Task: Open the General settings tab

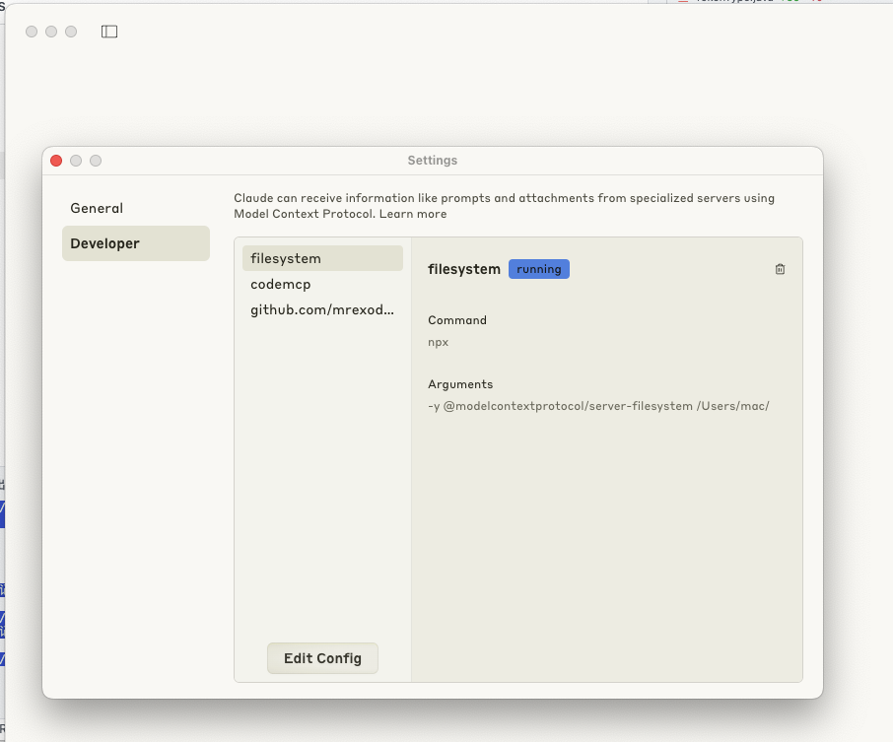Action: [x=97, y=208]
